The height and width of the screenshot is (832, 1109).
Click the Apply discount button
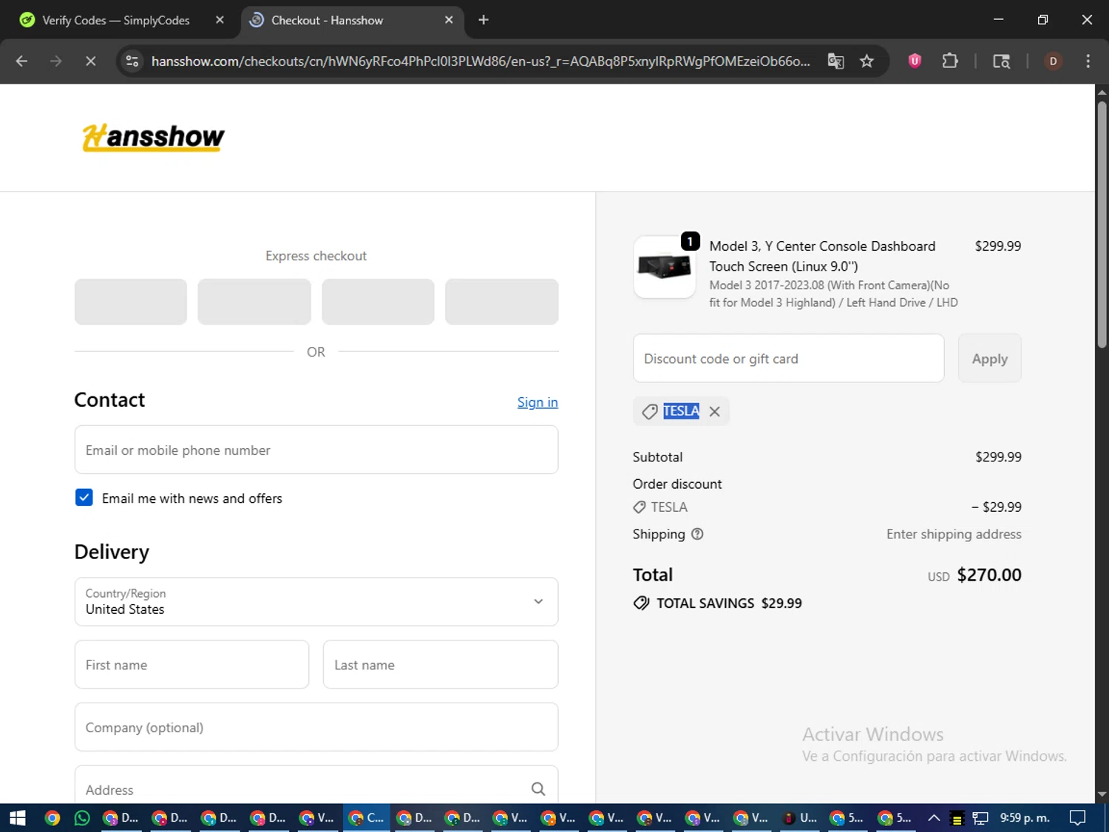[989, 359]
